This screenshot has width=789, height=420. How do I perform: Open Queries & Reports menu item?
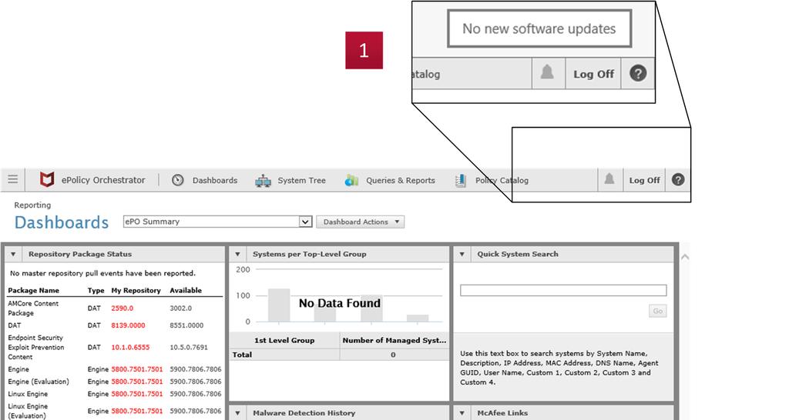tap(401, 180)
